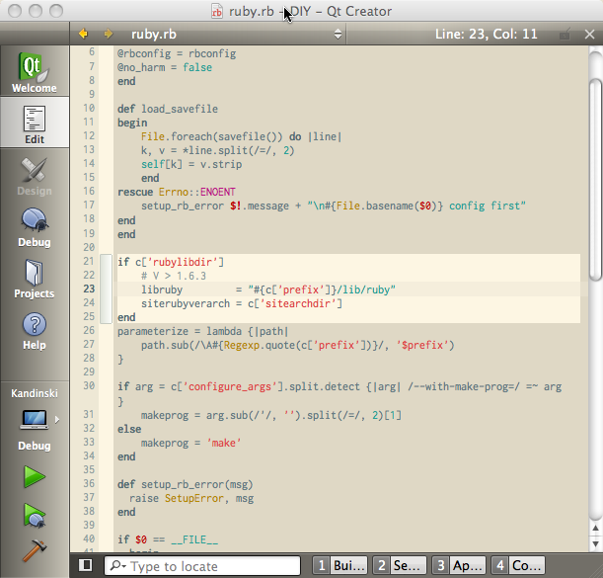Click the Line and Column indicator

tap(487, 34)
